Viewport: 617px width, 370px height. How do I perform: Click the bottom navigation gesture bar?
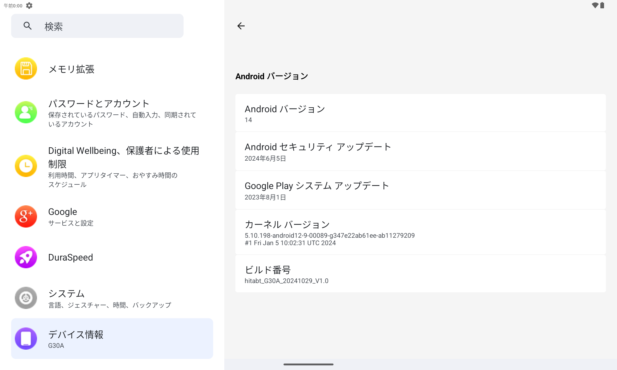308,364
